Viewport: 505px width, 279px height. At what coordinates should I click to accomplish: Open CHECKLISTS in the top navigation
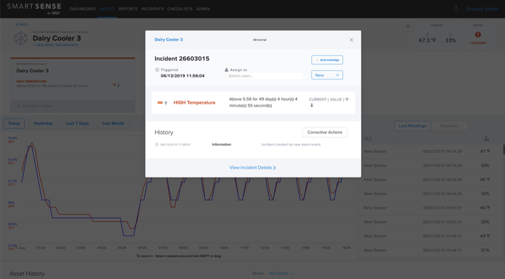(180, 9)
